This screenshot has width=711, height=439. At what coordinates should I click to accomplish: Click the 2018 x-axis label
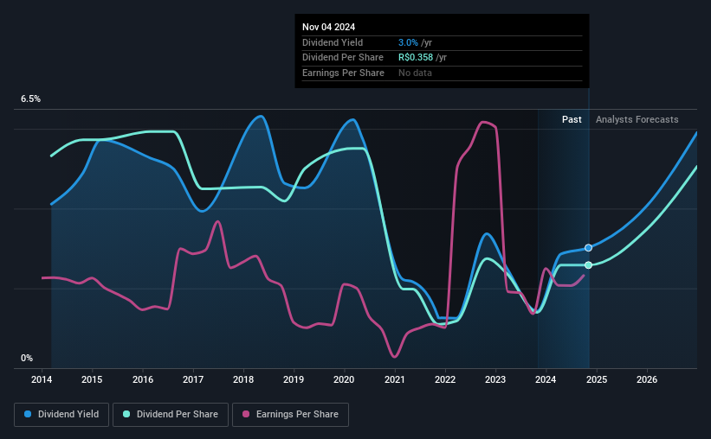click(x=243, y=379)
